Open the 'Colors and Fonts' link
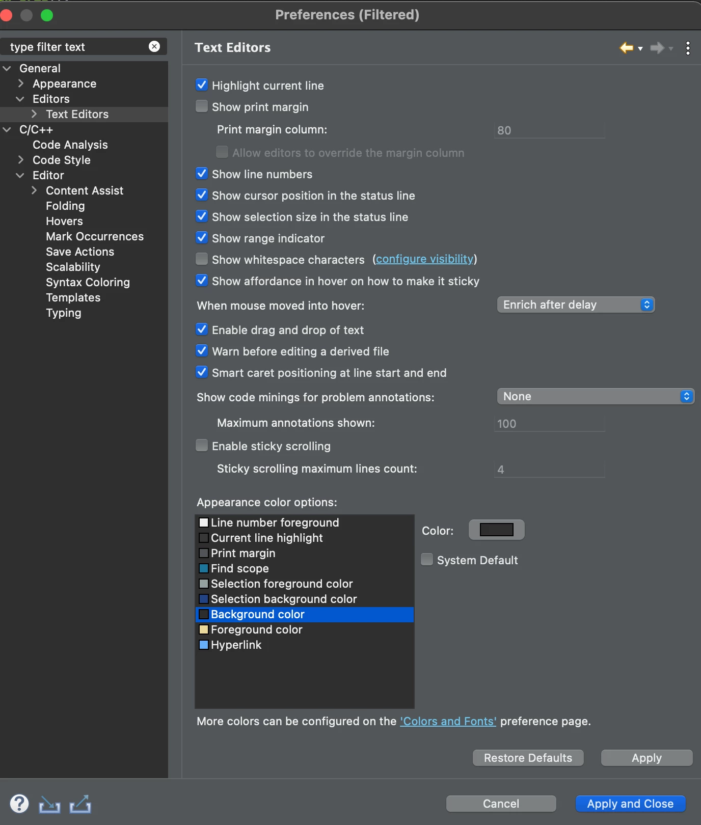701x825 pixels. [x=448, y=721]
